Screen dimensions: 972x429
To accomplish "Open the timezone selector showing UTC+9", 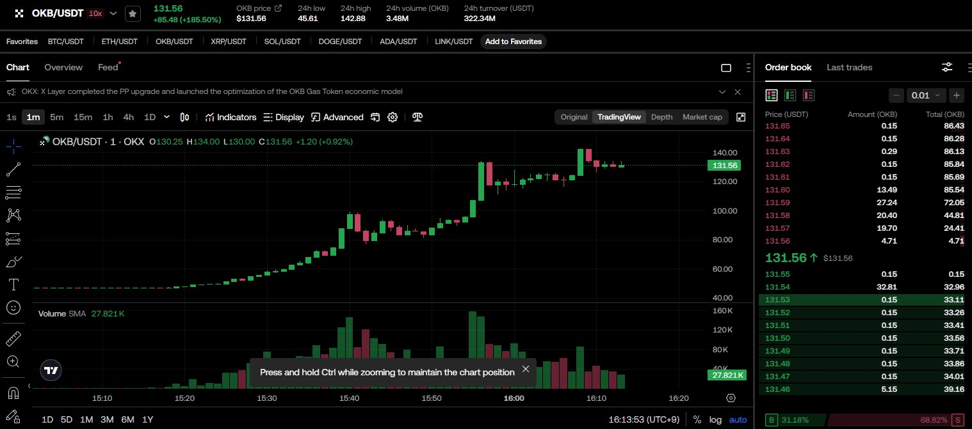I will click(x=645, y=419).
